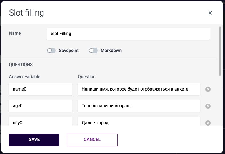Viewport: 225px width, 154px height.
Task: Remove the name0 question row
Action: [x=208, y=89]
